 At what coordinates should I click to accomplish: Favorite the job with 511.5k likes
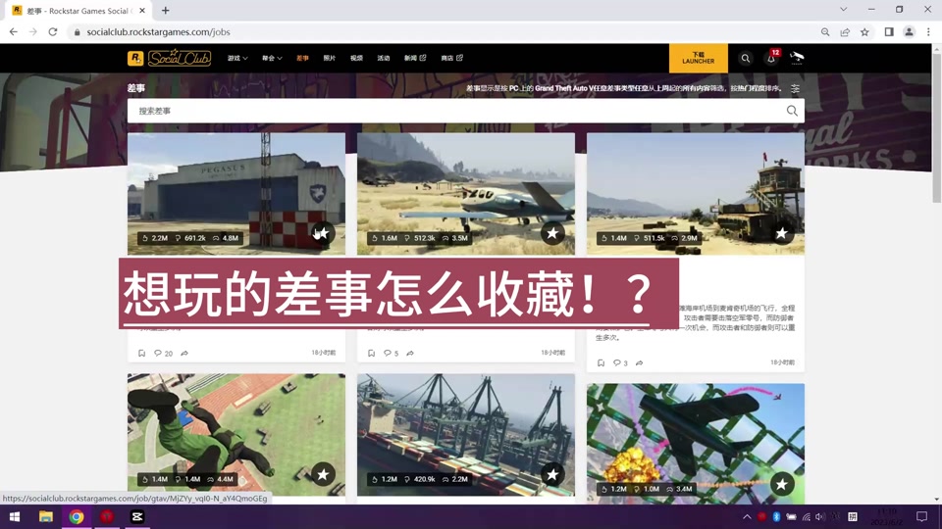(x=782, y=233)
